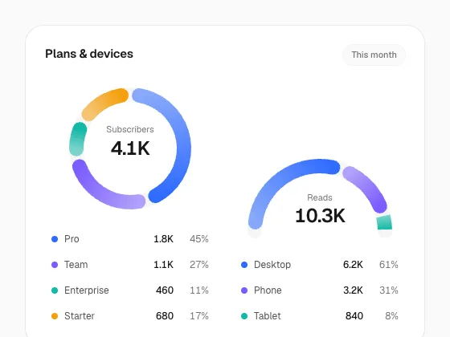Viewport: 450px width, 337px height.
Task: Select the teal Enterprise segment of Subscribers donut
Action: pyautogui.click(x=77, y=139)
